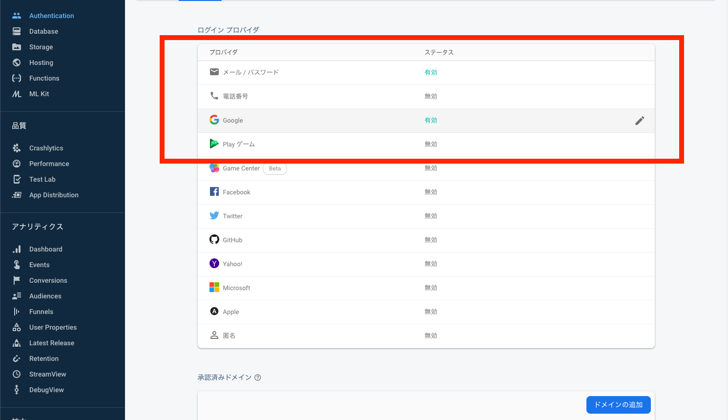Click the Funnels icon
This screenshot has height=420, width=728.
[17, 312]
